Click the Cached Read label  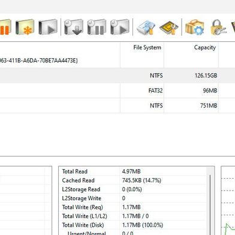(78, 180)
